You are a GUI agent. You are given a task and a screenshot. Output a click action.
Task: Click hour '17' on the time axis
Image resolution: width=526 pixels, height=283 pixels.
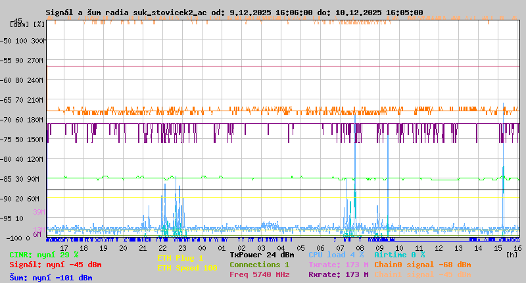64,248
